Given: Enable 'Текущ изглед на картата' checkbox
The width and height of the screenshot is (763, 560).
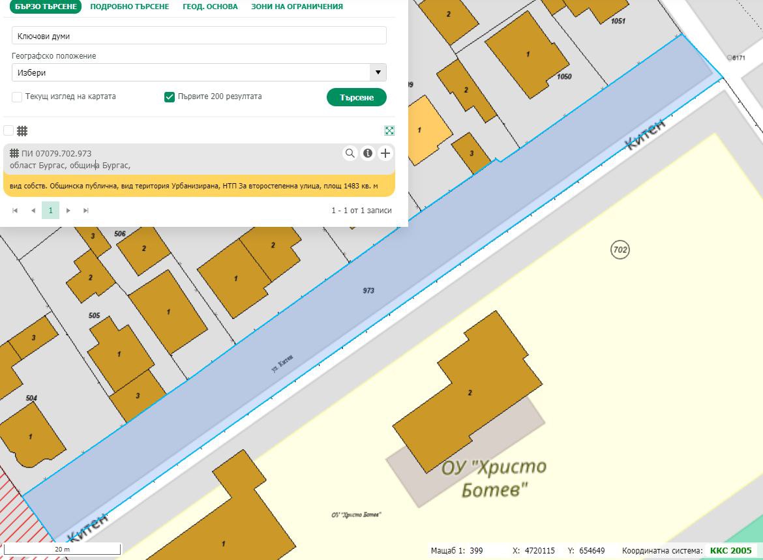Looking at the screenshot, I should [17, 97].
